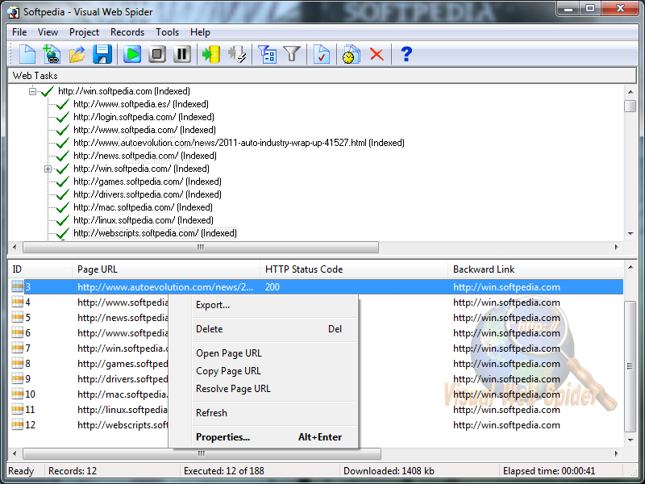Open the View menu
The image size is (645, 484).
[x=48, y=32]
